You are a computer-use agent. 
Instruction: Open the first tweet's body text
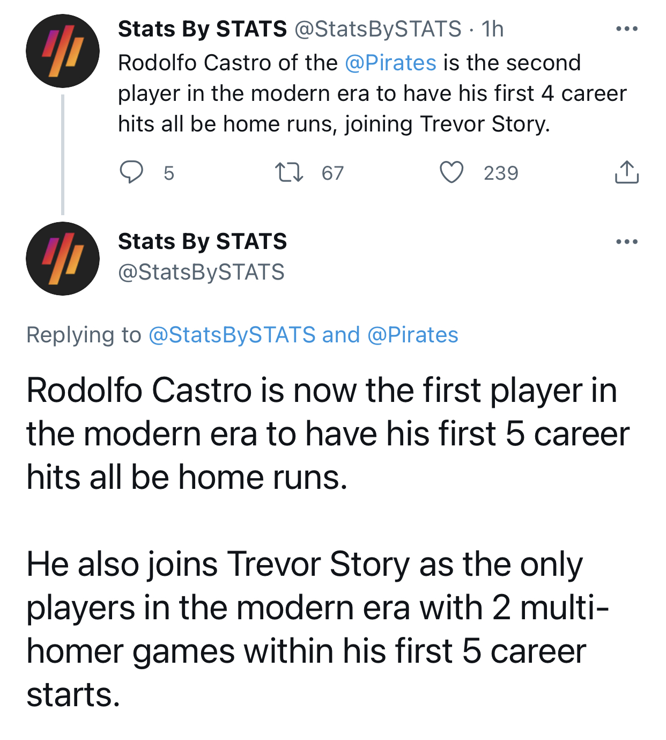[372, 93]
